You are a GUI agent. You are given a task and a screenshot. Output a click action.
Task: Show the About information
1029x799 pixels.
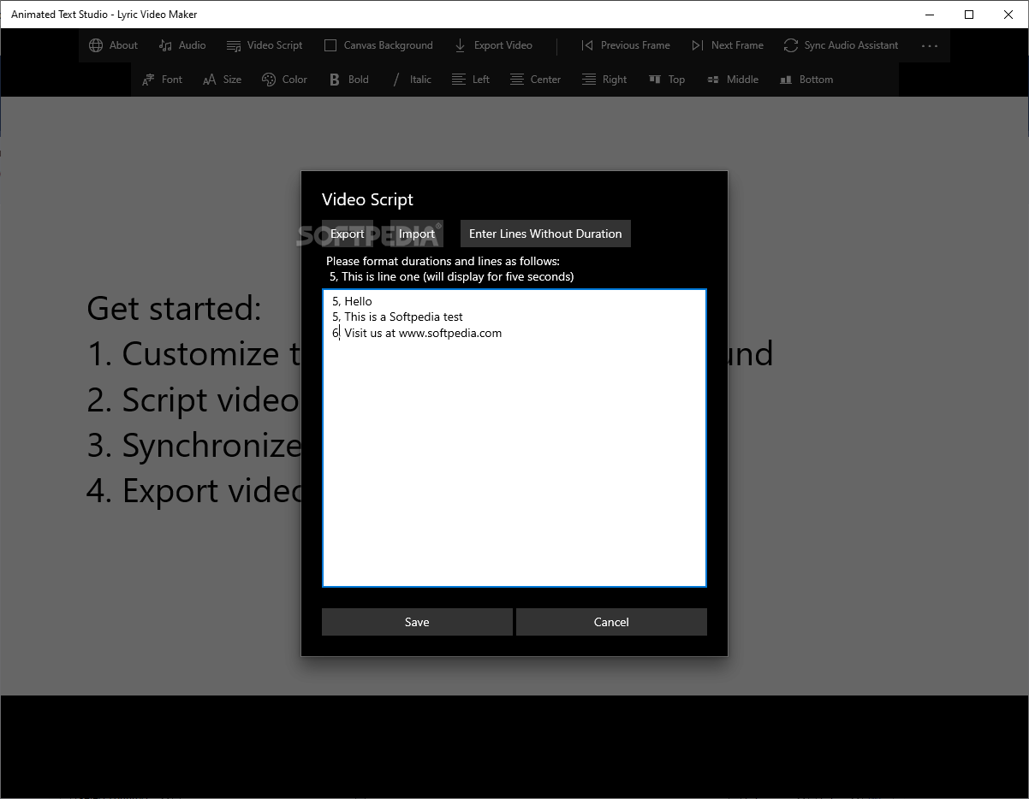113,44
